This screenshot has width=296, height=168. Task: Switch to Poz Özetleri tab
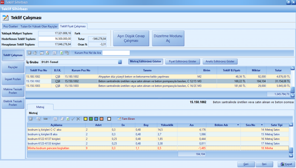10,27
